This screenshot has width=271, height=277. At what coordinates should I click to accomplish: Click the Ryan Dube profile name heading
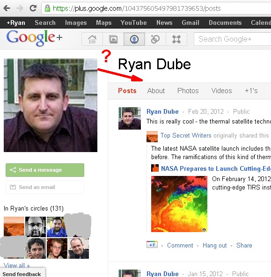point(154,64)
